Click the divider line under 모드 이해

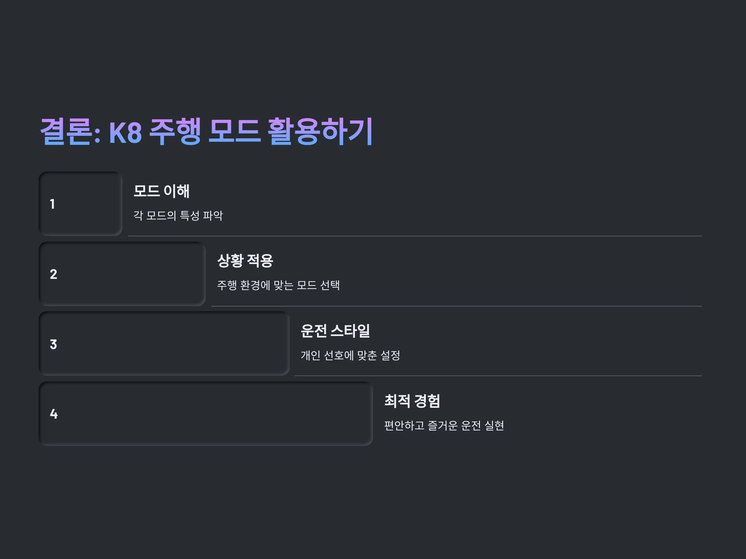[x=415, y=236]
